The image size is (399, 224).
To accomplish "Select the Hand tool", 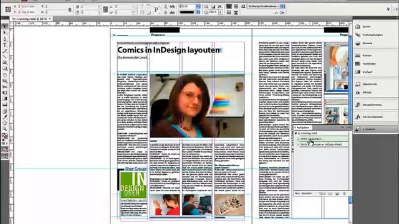I will [x=4, y=123].
